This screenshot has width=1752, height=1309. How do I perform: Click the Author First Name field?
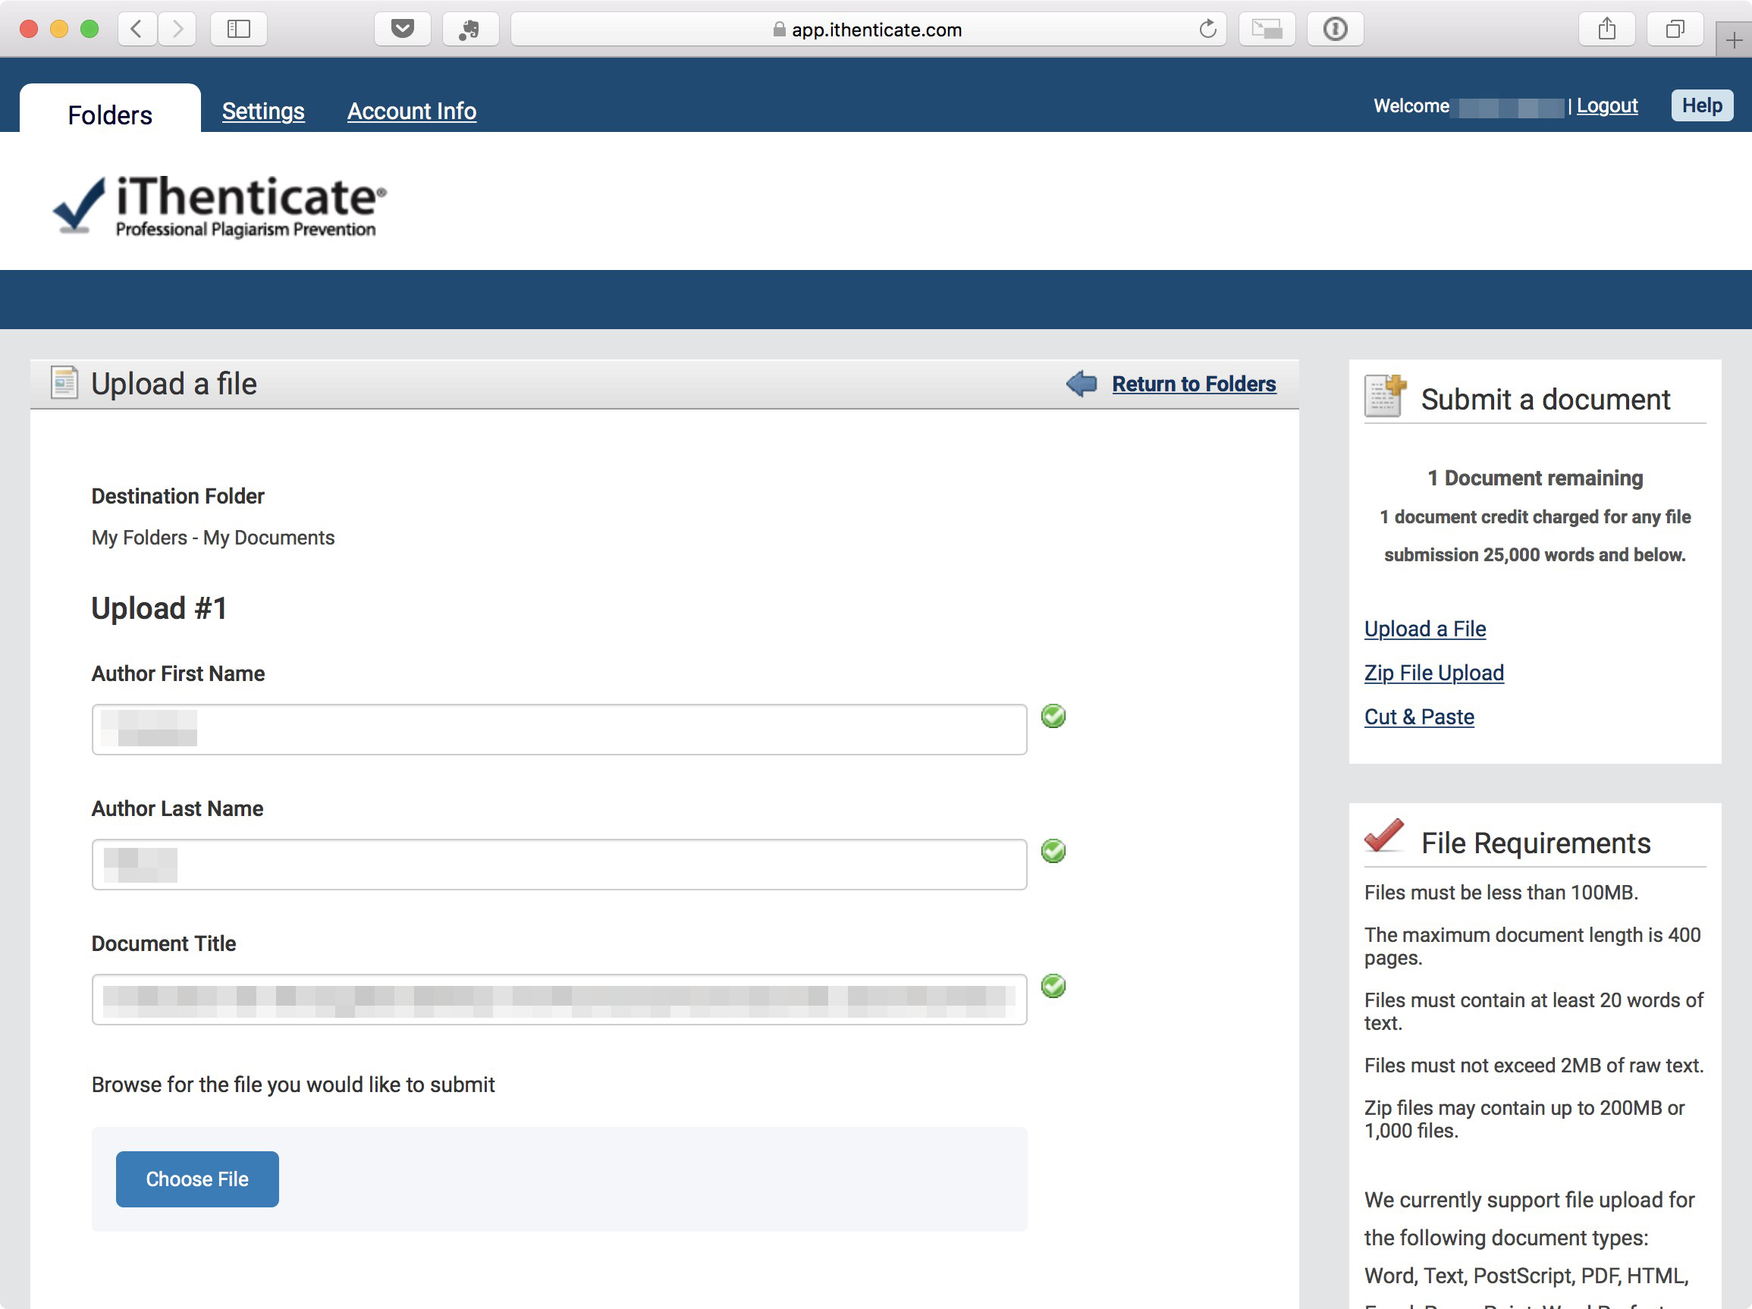559,730
